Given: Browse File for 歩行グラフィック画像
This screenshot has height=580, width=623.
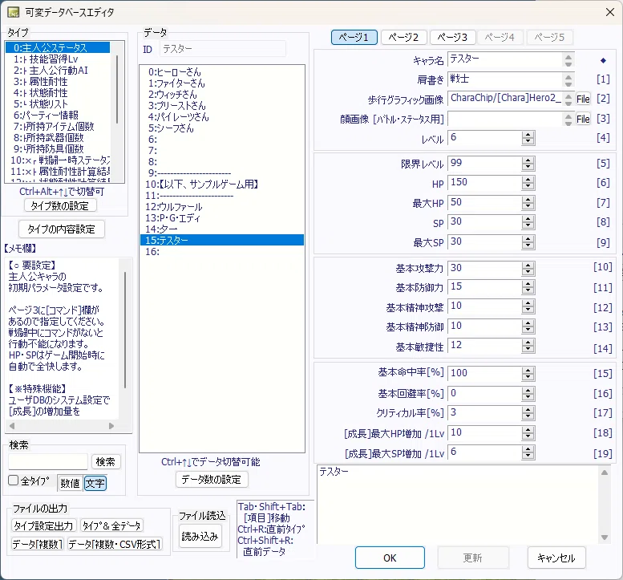Looking at the screenshot, I should coord(583,99).
